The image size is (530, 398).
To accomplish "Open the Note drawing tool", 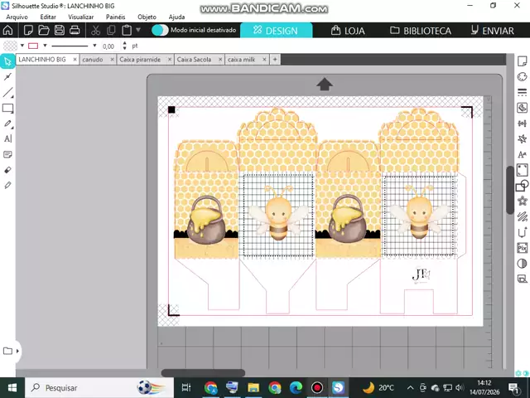I will click(x=7, y=155).
